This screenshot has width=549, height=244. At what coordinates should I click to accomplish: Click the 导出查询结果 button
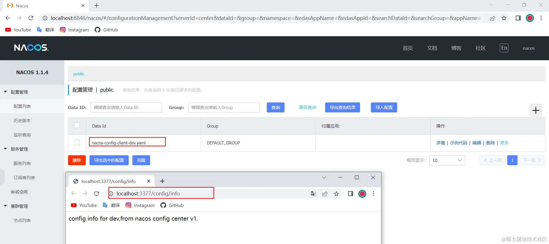click(x=343, y=108)
